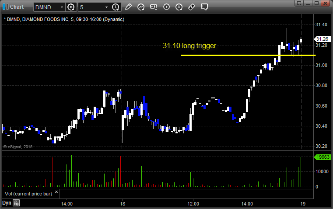The height and width of the screenshot is (209, 333).
Task: Click the 31.40 price axis label
Action: [321, 25]
